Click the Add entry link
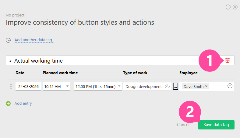This screenshot has height=138, width=240. coord(23,103)
